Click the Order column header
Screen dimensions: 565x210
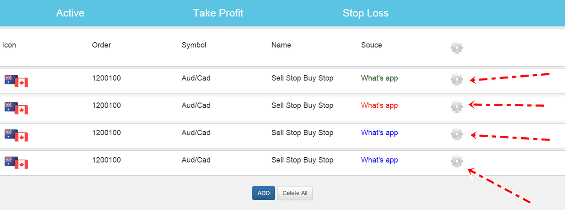[x=101, y=45]
